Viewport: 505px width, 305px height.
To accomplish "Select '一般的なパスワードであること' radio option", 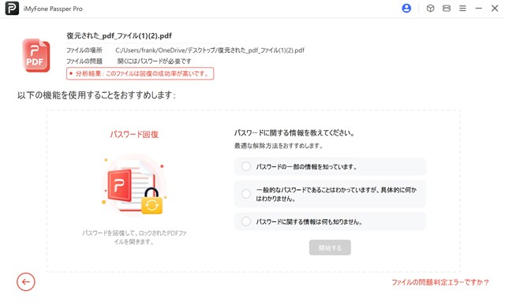I will point(330,194).
